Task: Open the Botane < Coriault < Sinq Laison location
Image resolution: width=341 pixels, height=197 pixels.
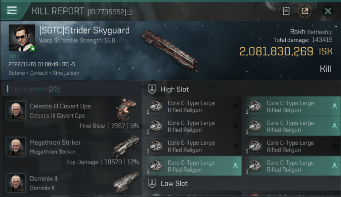Action: click(x=44, y=73)
